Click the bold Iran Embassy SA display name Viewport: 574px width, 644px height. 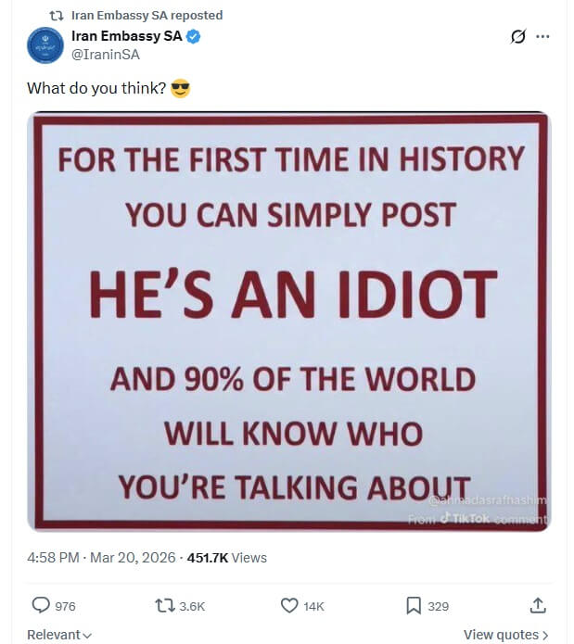click(x=126, y=37)
